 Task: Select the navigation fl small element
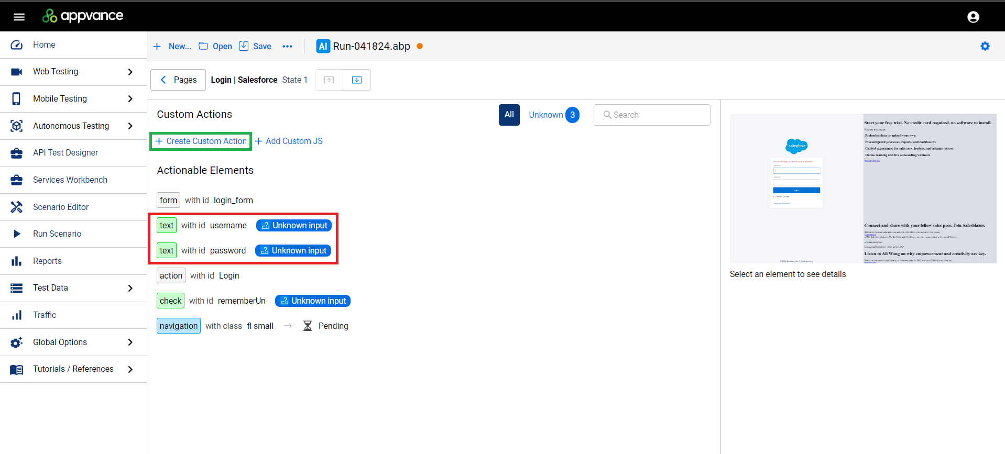pos(215,326)
